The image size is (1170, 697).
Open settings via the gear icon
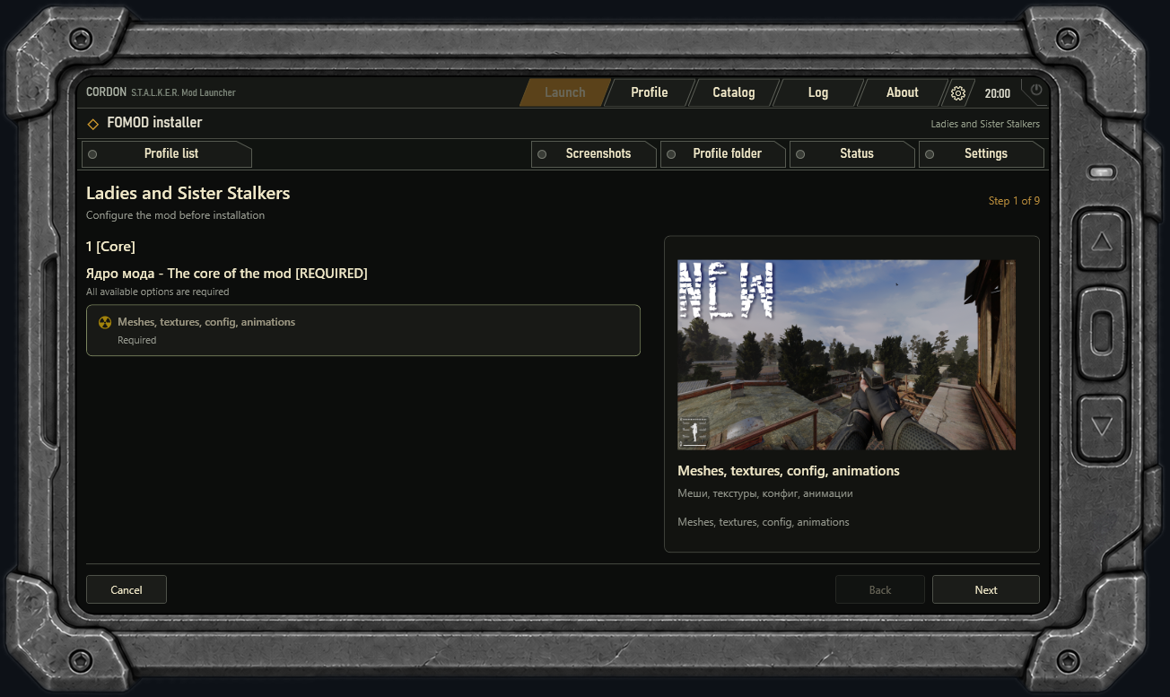tap(957, 93)
